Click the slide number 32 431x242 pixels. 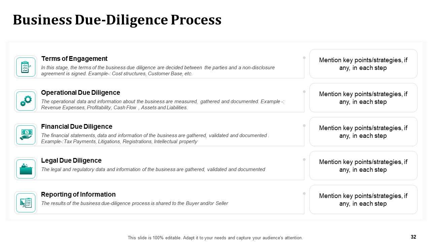point(413,237)
